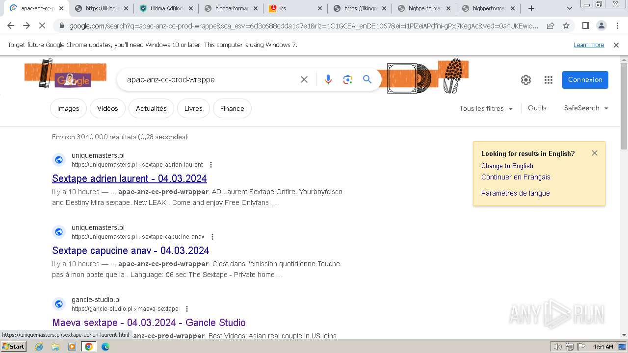Open Microsoft Edge from taskbar

click(x=105, y=347)
